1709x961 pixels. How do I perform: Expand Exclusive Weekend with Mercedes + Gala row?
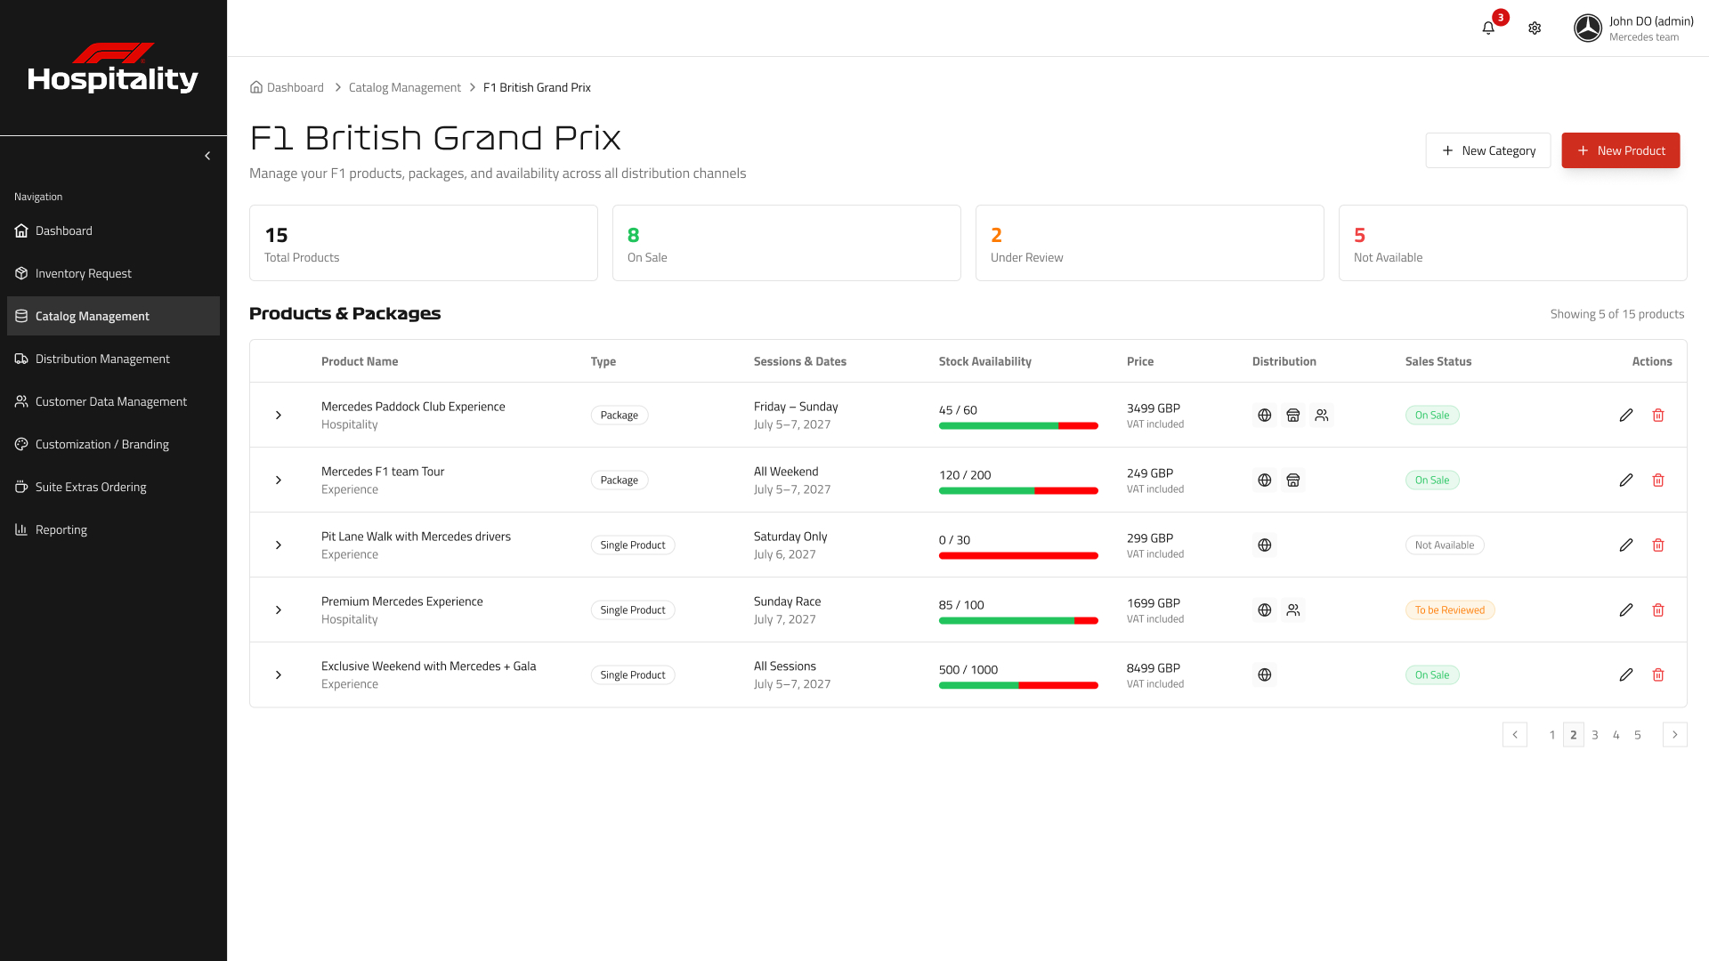click(x=279, y=675)
